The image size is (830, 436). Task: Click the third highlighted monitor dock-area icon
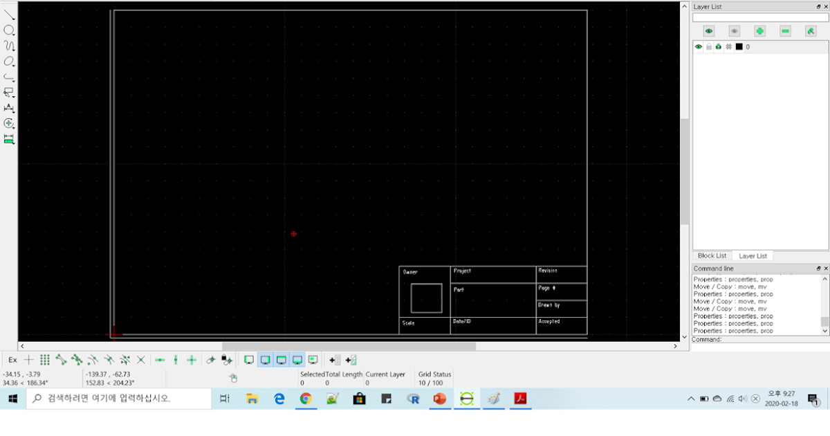click(x=281, y=360)
